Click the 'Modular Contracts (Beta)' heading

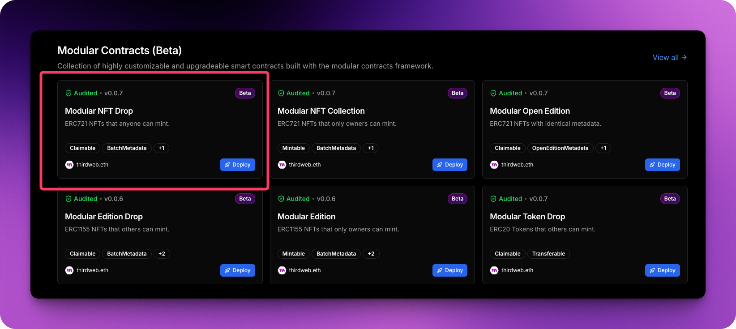120,51
